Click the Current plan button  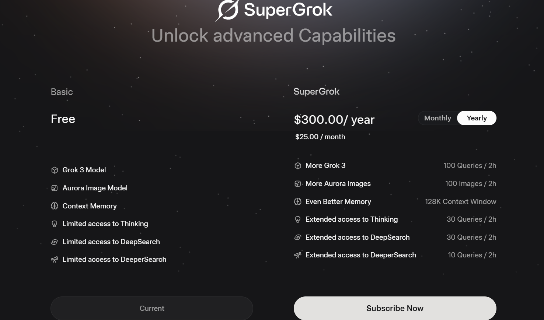click(152, 308)
